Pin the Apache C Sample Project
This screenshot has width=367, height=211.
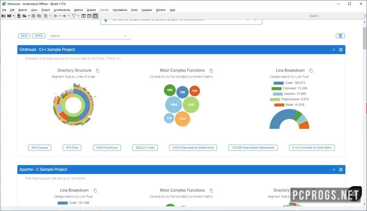pyautogui.click(x=334, y=170)
